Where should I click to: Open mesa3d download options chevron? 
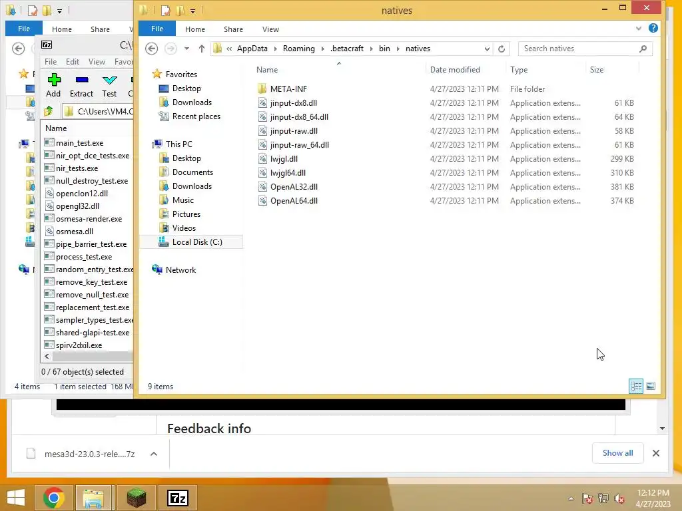(154, 454)
